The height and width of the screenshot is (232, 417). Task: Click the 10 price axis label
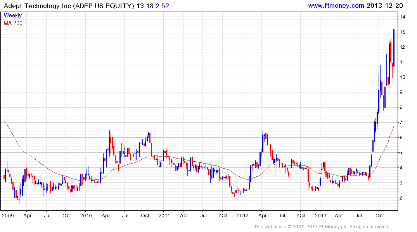point(402,77)
